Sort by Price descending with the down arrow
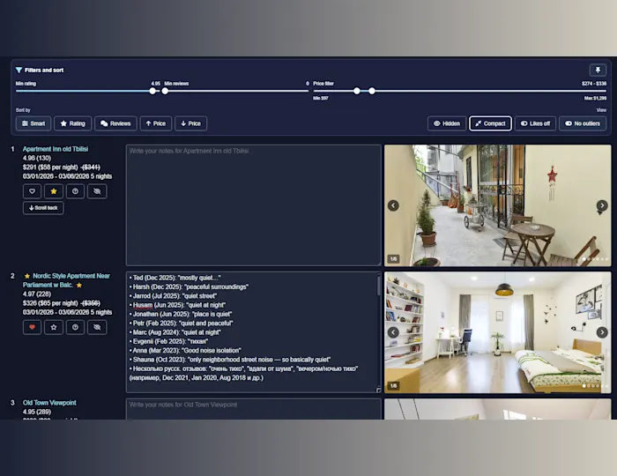 pos(191,123)
